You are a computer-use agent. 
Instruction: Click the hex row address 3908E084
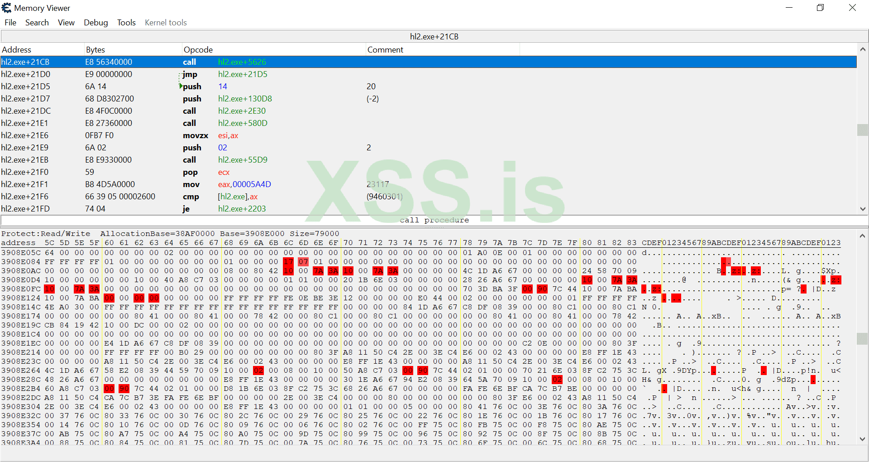[21, 262]
